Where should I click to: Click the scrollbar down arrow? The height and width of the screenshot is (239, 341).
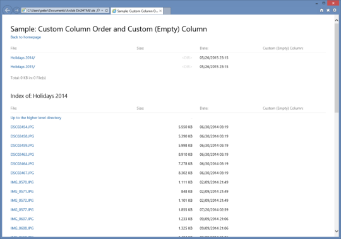point(337,231)
